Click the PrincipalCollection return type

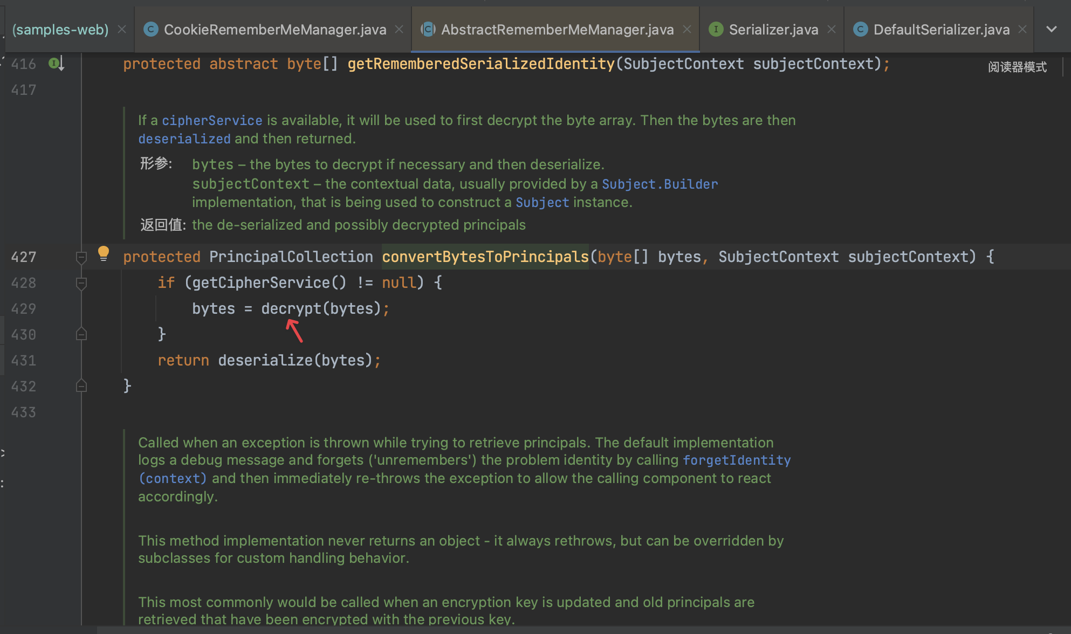click(291, 257)
